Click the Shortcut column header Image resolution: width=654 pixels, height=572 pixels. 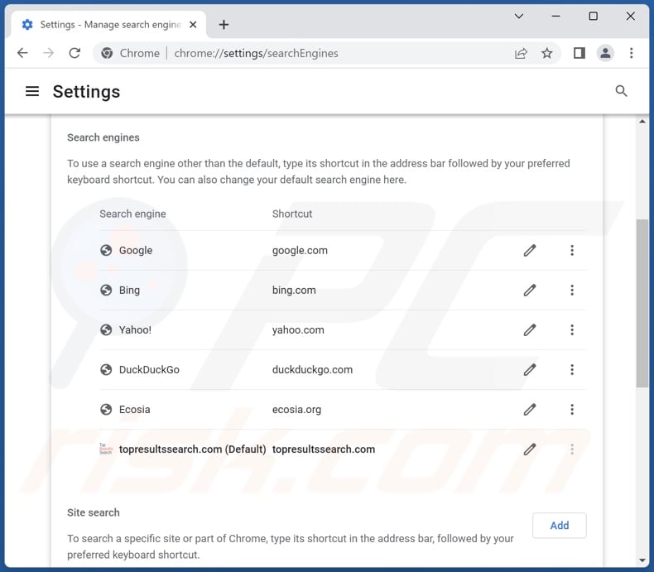click(292, 214)
